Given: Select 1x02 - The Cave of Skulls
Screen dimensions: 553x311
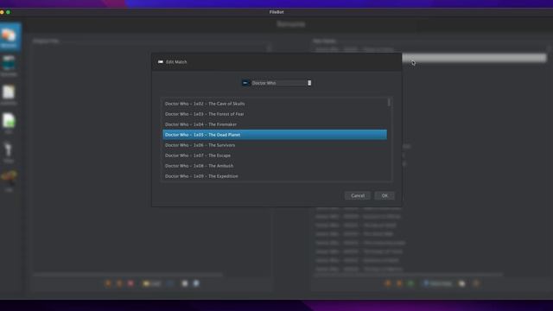Looking at the screenshot, I should 275,104.
